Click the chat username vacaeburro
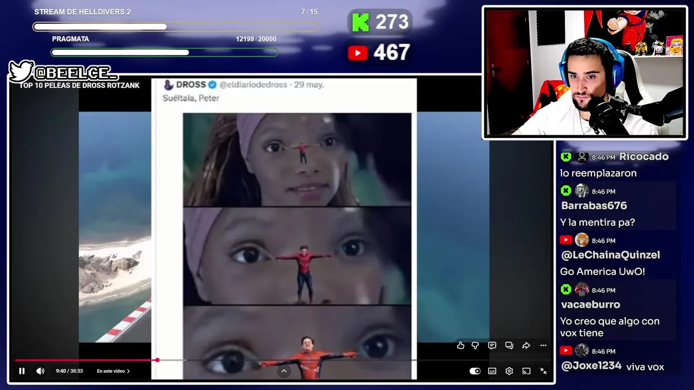This screenshot has width=694, height=390. [590, 304]
